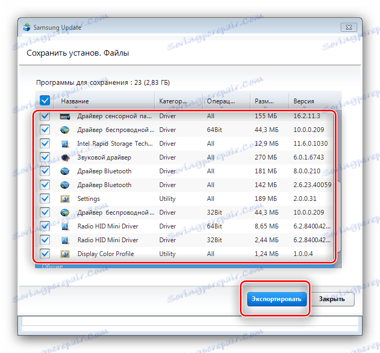
Task: Click version 6.0.1.6743 cell
Action: click(x=308, y=157)
